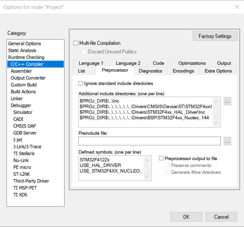Click the Factory Settings button
Image resolution: width=244 pixels, height=227 pixels.
tap(215, 36)
